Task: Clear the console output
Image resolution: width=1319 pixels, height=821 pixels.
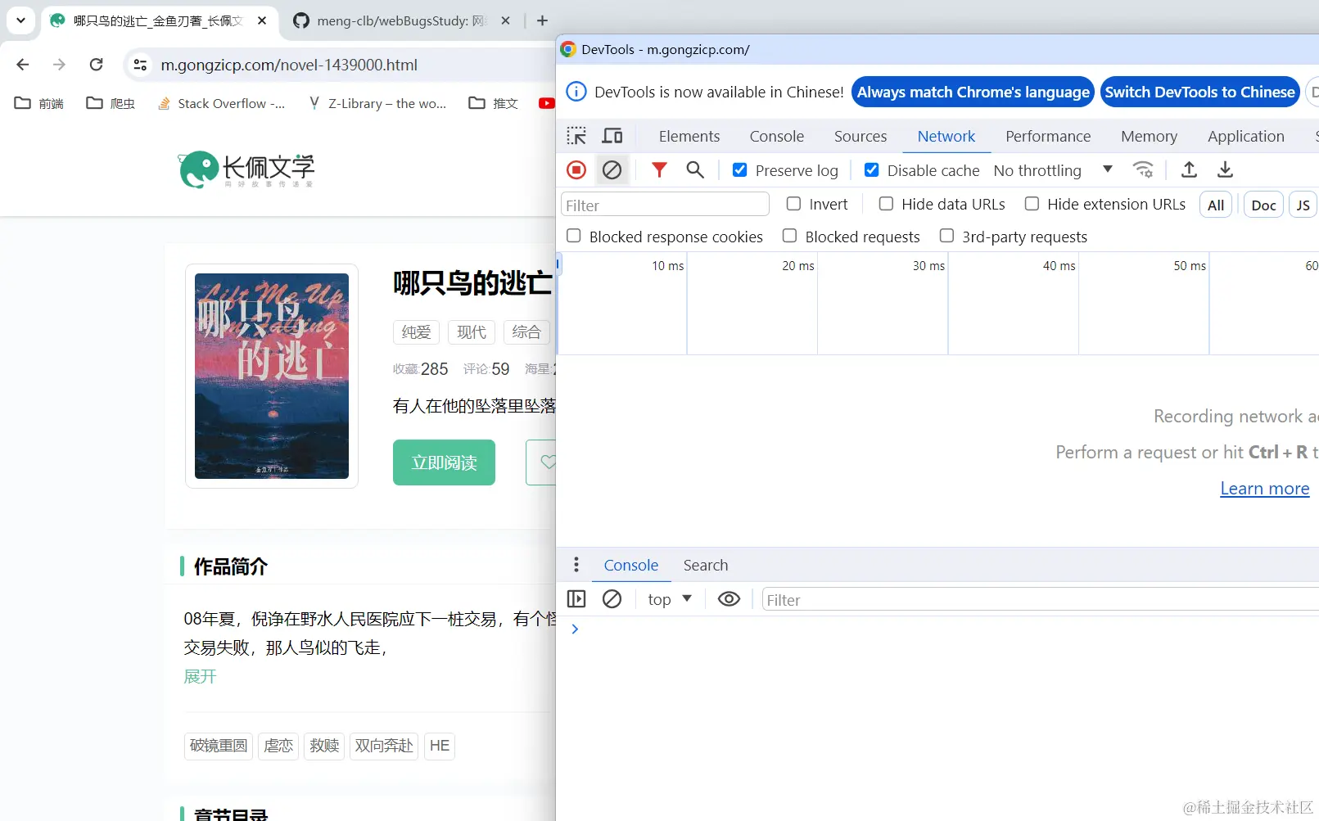Action: pos(612,599)
